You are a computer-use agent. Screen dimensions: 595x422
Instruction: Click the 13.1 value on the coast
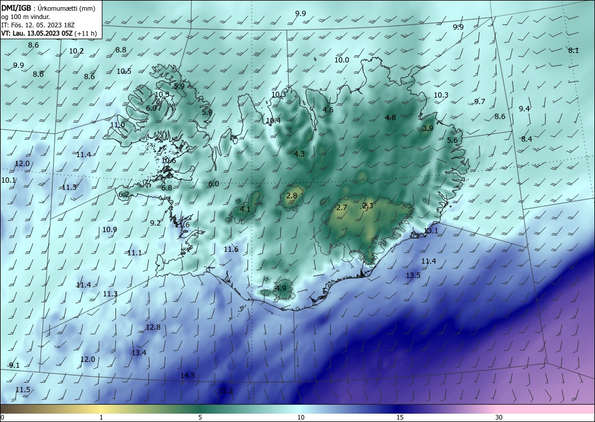[x=431, y=231]
